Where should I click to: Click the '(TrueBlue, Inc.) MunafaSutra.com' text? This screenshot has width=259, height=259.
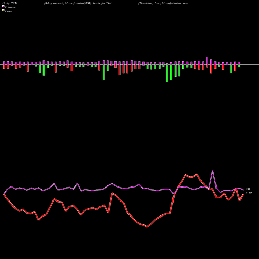[x=163, y=3]
